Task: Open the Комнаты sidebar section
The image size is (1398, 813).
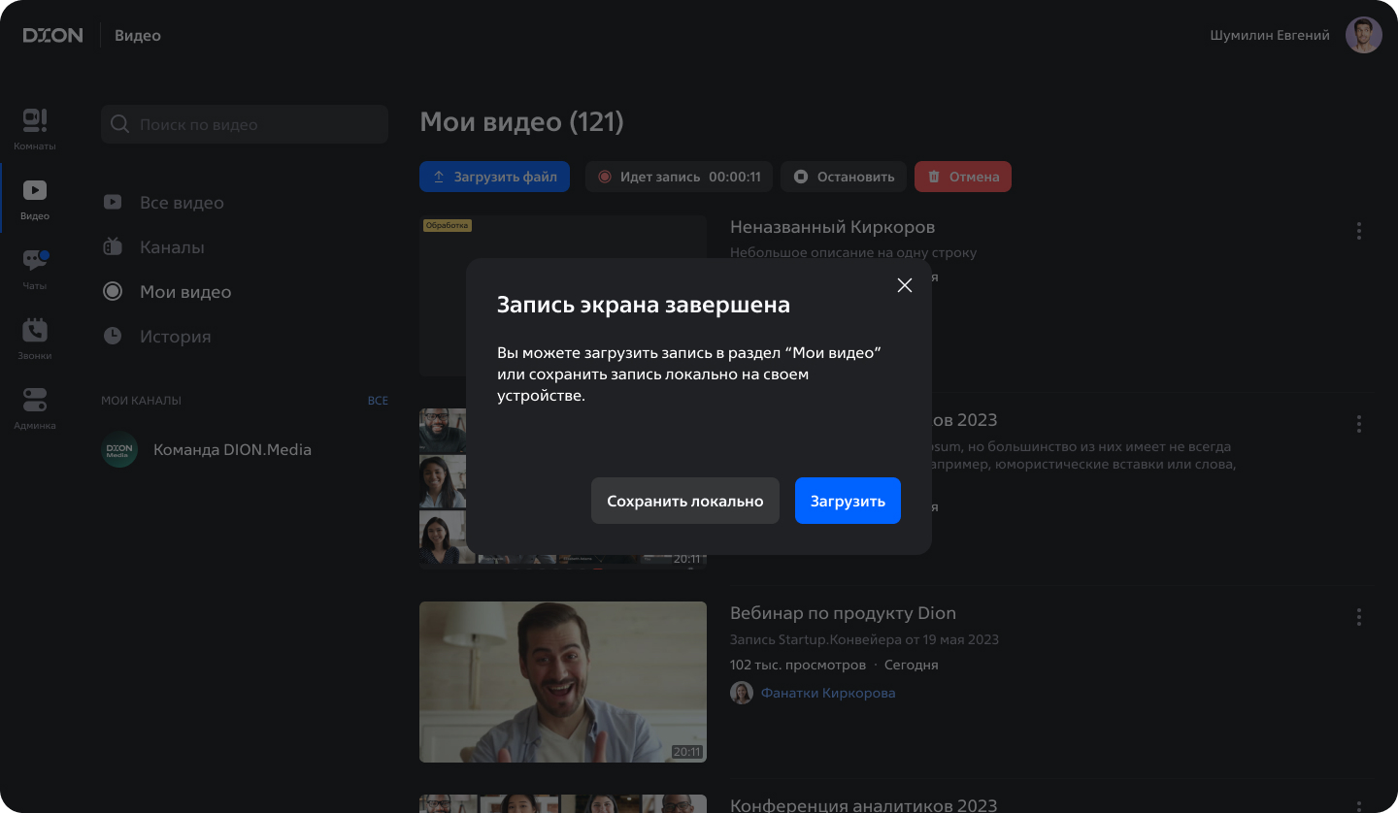Action: [x=35, y=129]
